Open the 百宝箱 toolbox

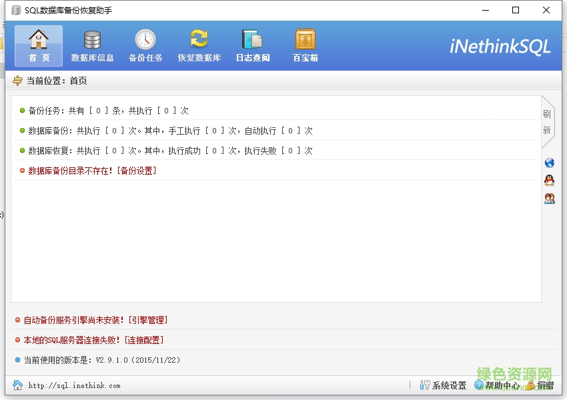click(304, 45)
